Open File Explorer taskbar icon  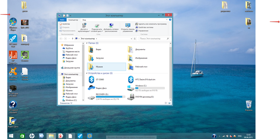[x=51, y=136]
